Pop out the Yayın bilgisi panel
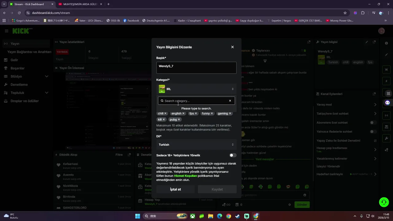Image resolution: width=393 pixels, height=221 pixels. [x=374, y=42]
